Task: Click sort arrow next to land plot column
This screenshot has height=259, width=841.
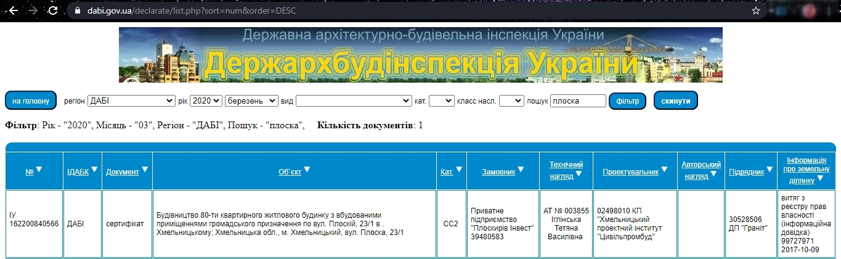Action: (820, 179)
